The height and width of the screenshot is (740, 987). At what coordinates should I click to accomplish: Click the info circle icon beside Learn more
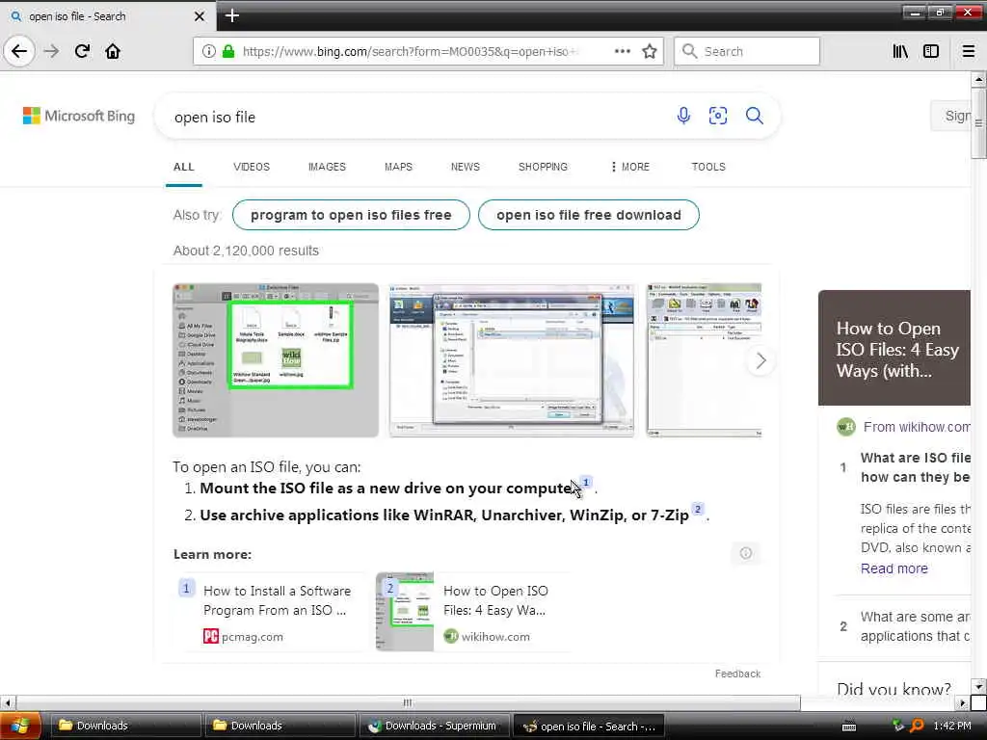click(x=745, y=553)
